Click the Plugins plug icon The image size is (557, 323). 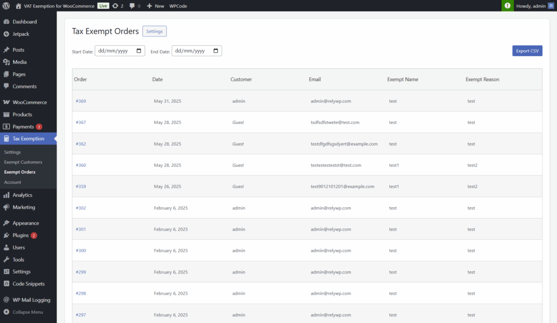tap(7, 235)
